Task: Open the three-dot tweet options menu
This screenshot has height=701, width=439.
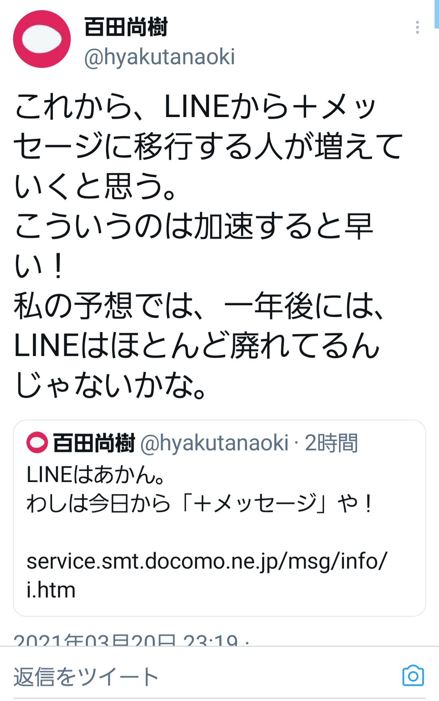Action: [x=417, y=27]
